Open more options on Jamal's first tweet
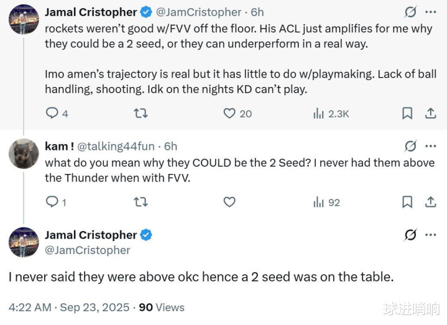The image size is (447, 325). point(430,12)
